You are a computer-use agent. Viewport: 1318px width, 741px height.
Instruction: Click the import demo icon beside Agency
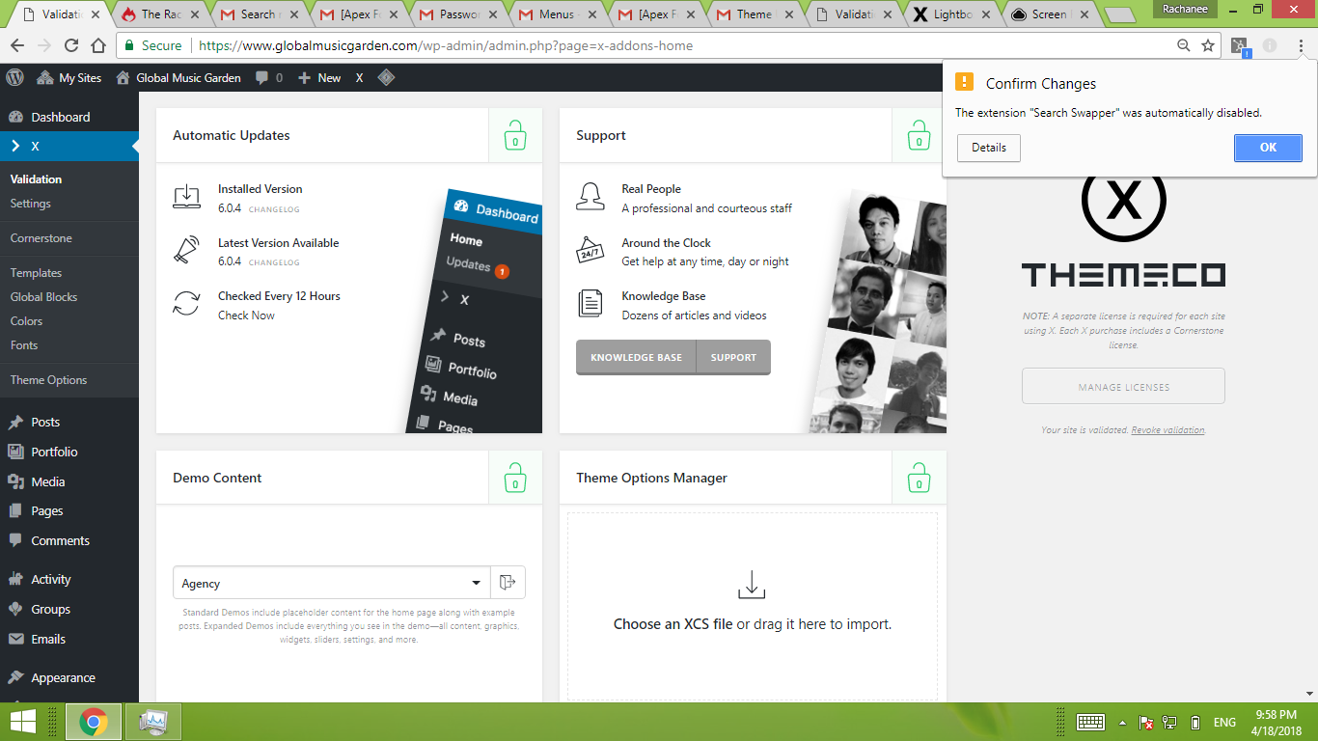point(508,583)
